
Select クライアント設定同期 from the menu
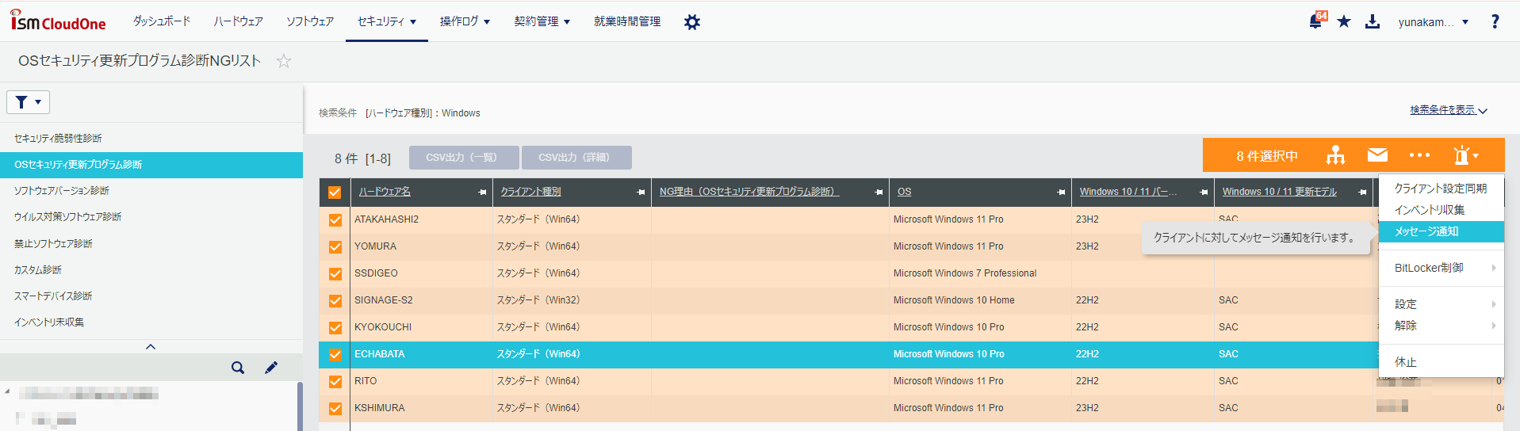(1442, 189)
